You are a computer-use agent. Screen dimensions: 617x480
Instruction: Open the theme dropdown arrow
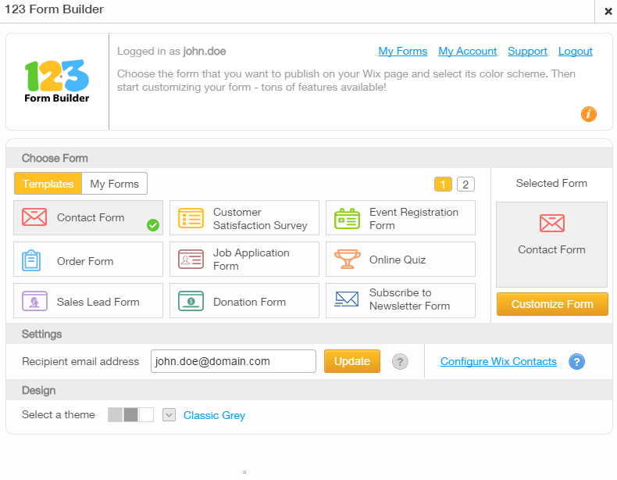(169, 414)
